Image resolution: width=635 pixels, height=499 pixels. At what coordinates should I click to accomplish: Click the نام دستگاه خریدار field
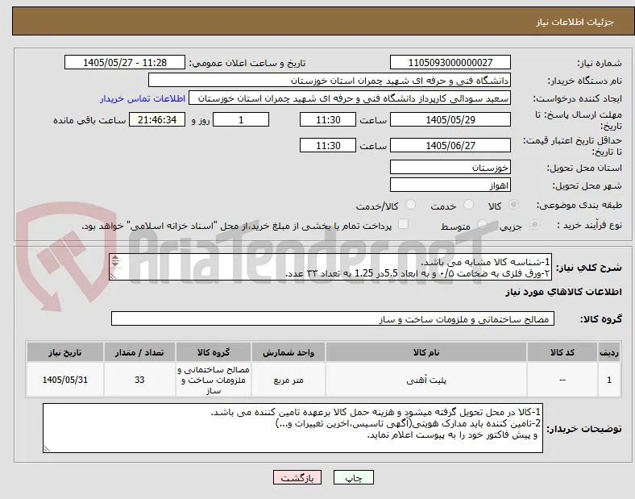coord(330,80)
